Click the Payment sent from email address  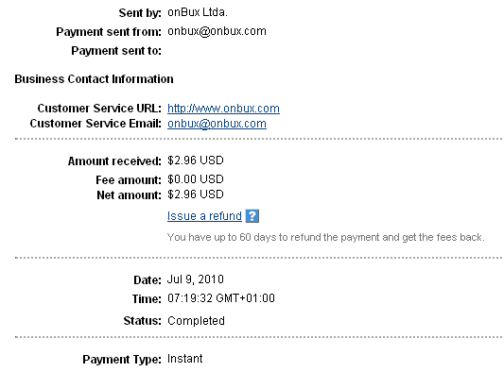point(217,31)
